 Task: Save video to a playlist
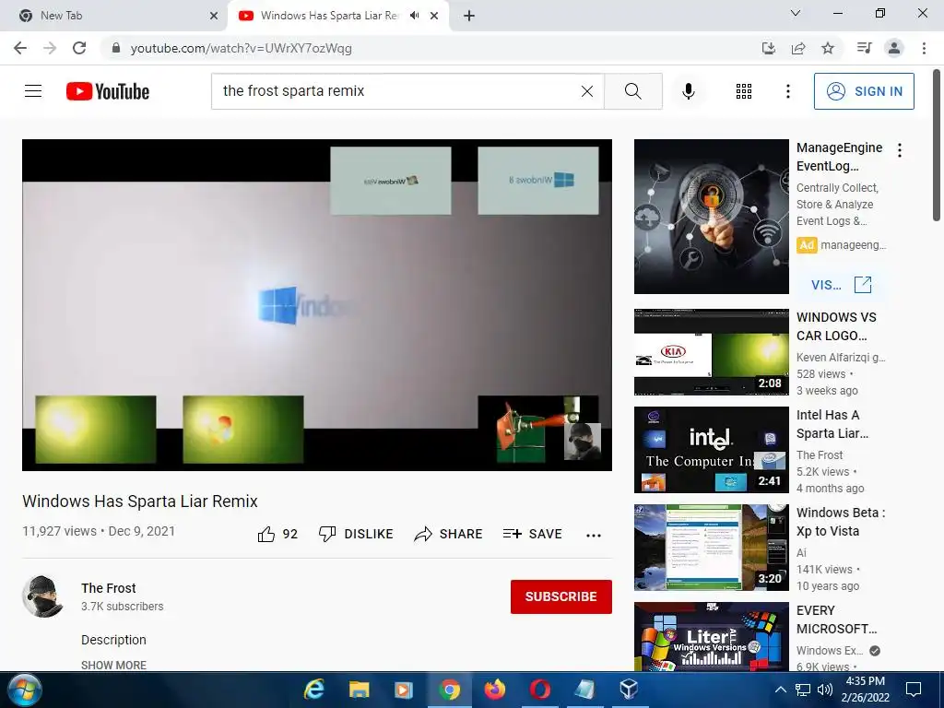tap(532, 534)
